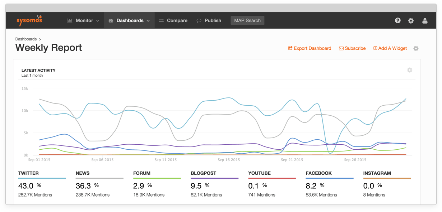Click the Sysomos logo

tap(29, 20)
